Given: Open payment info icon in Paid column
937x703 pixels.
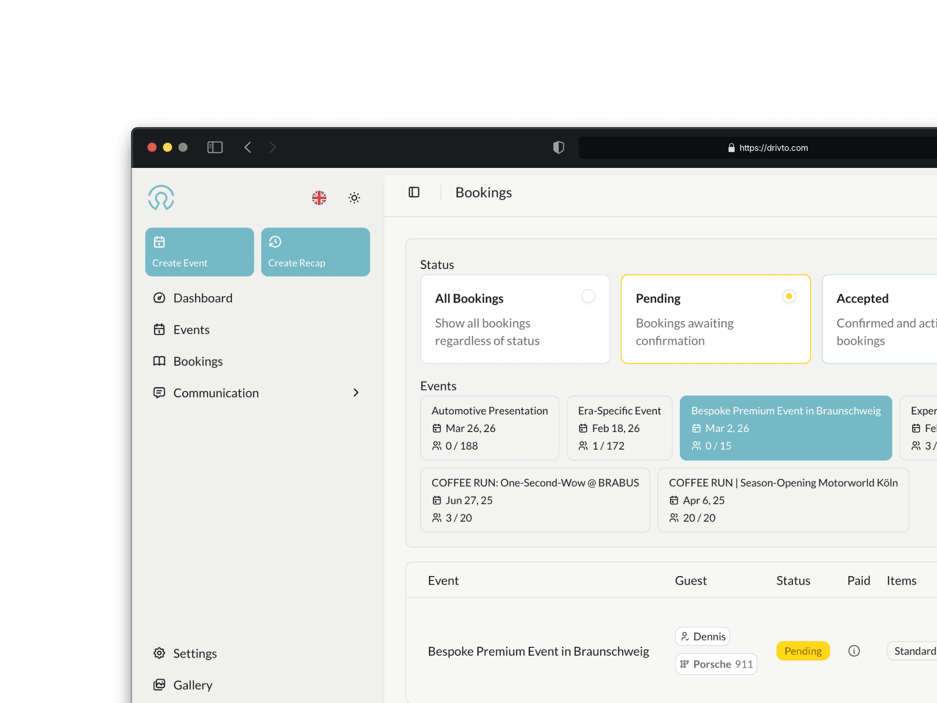Looking at the screenshot, I should tap(854, 651).
